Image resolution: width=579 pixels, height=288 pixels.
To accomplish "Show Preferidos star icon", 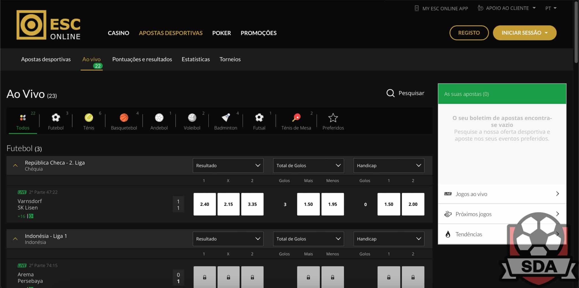I will 333,118.
